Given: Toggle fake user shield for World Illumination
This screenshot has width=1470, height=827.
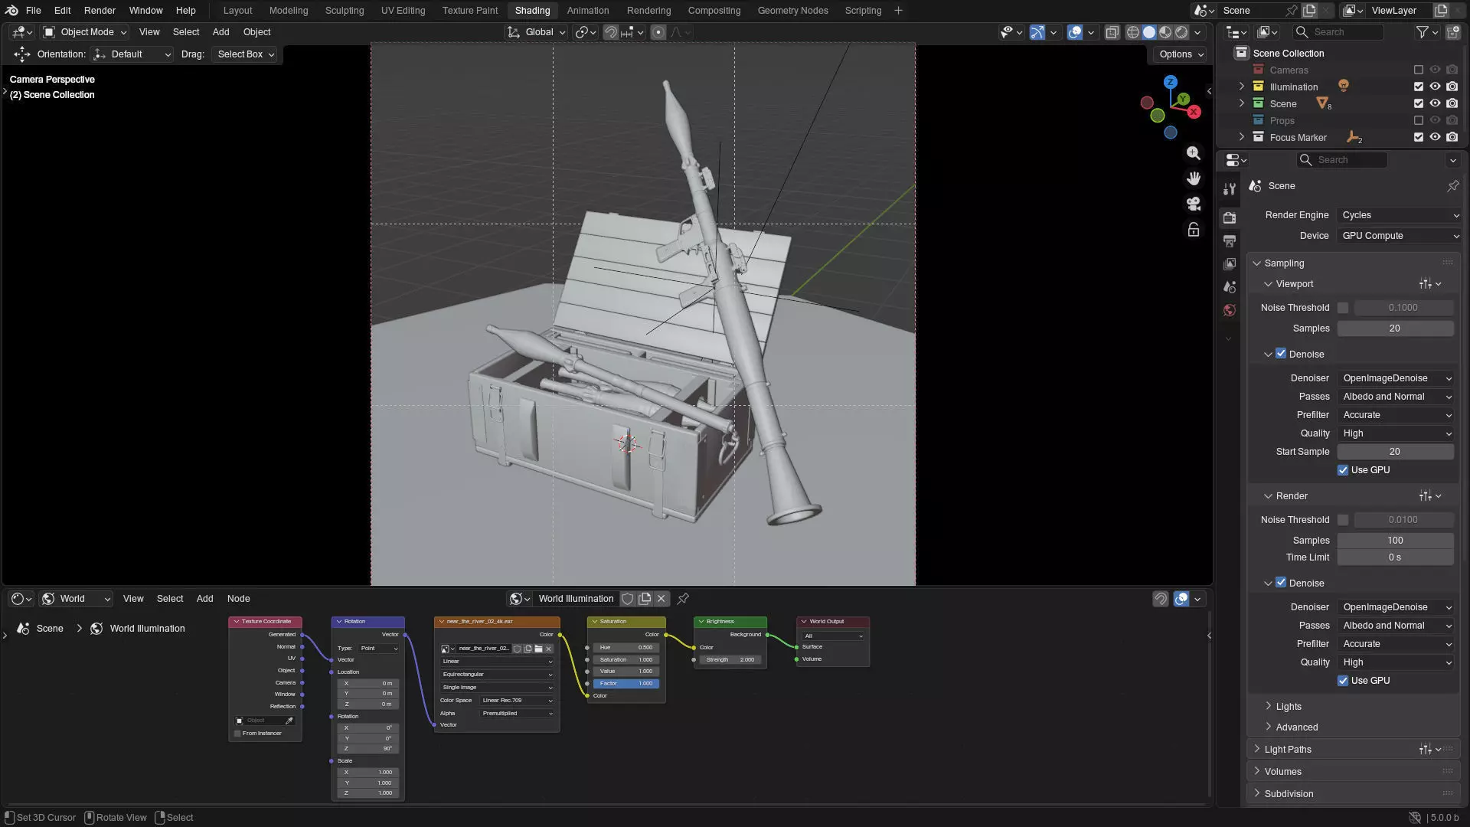Looking at the screenshot, I should pyautogui.click(x=628, y=599).
